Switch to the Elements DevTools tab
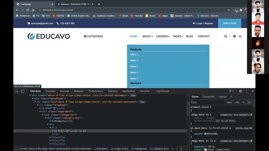This screenshot has width=269, height=151. [35, 91]
